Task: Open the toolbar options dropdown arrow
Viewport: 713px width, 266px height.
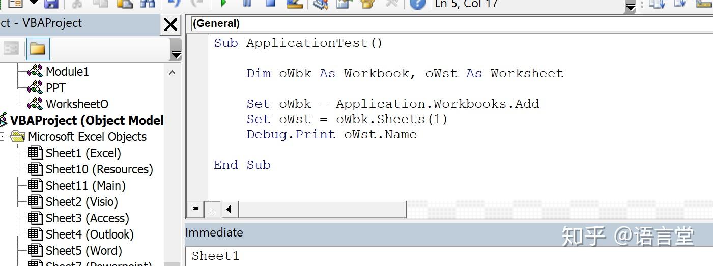Action: point(631,7)
